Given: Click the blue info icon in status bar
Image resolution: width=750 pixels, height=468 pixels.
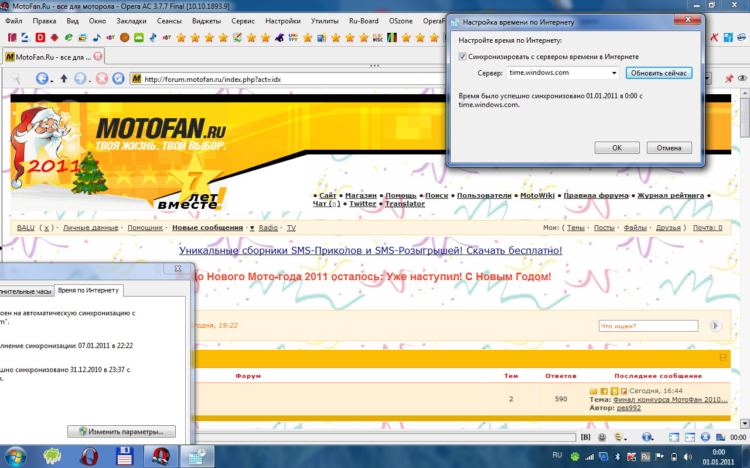Looking at the screenshot, I should coord(646,437).
